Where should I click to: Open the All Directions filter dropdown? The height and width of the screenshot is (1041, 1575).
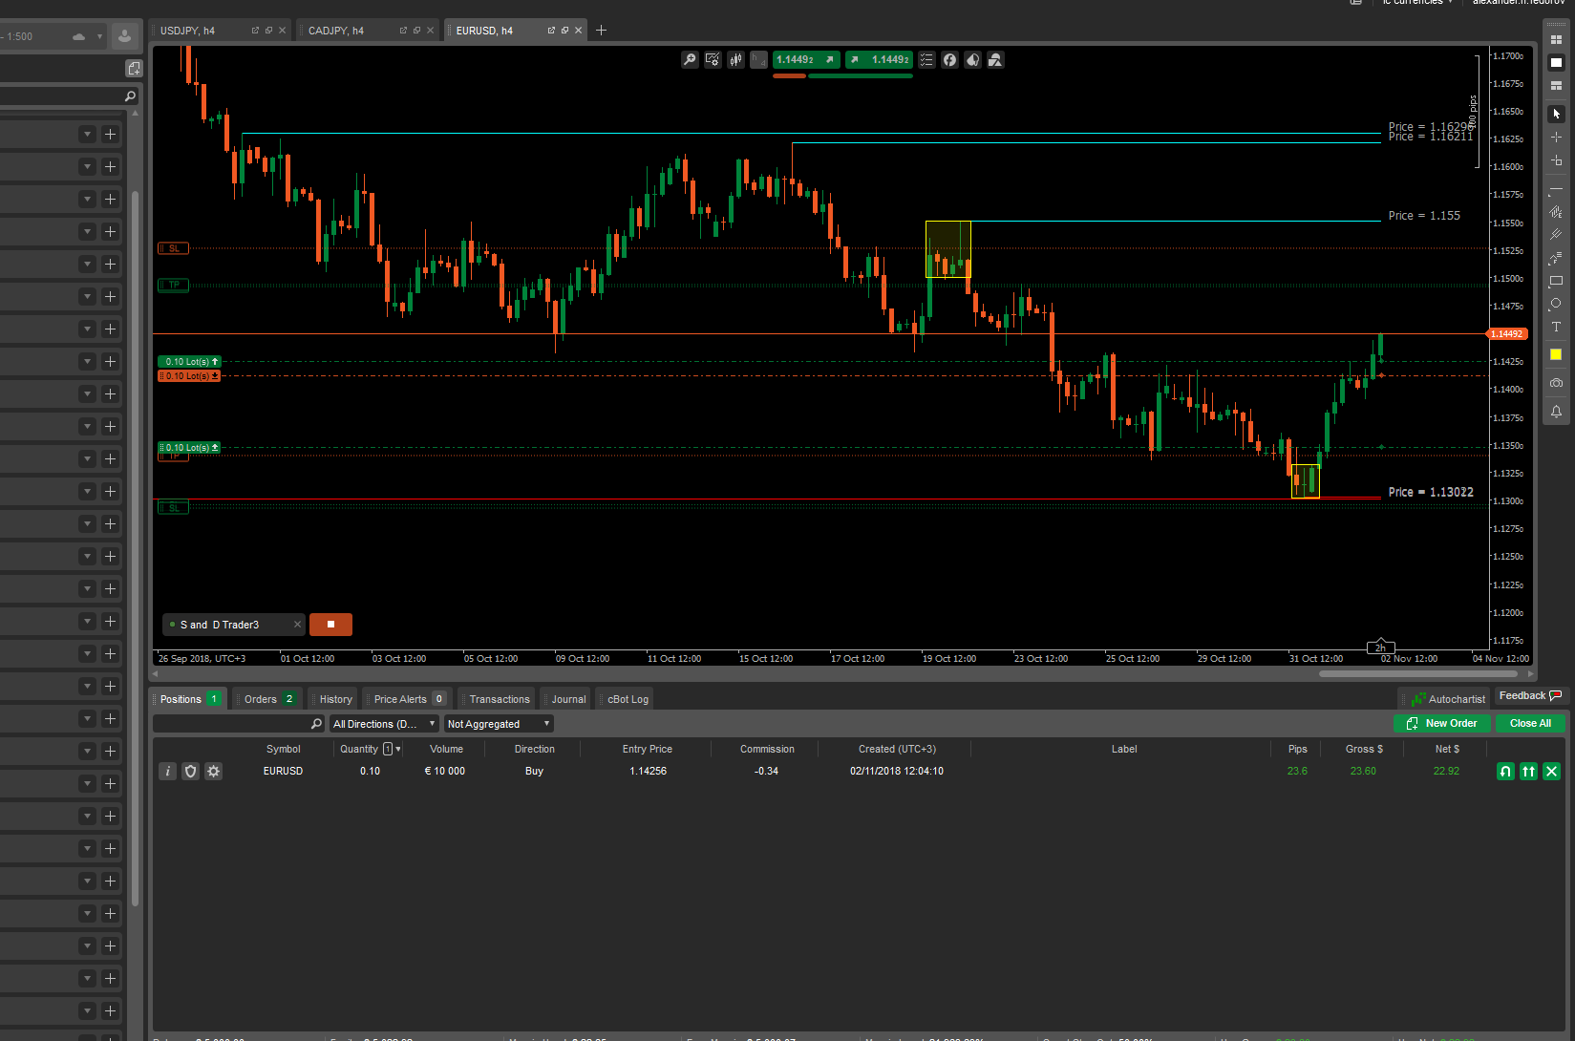pyautogui.click(x=384, y=724)
